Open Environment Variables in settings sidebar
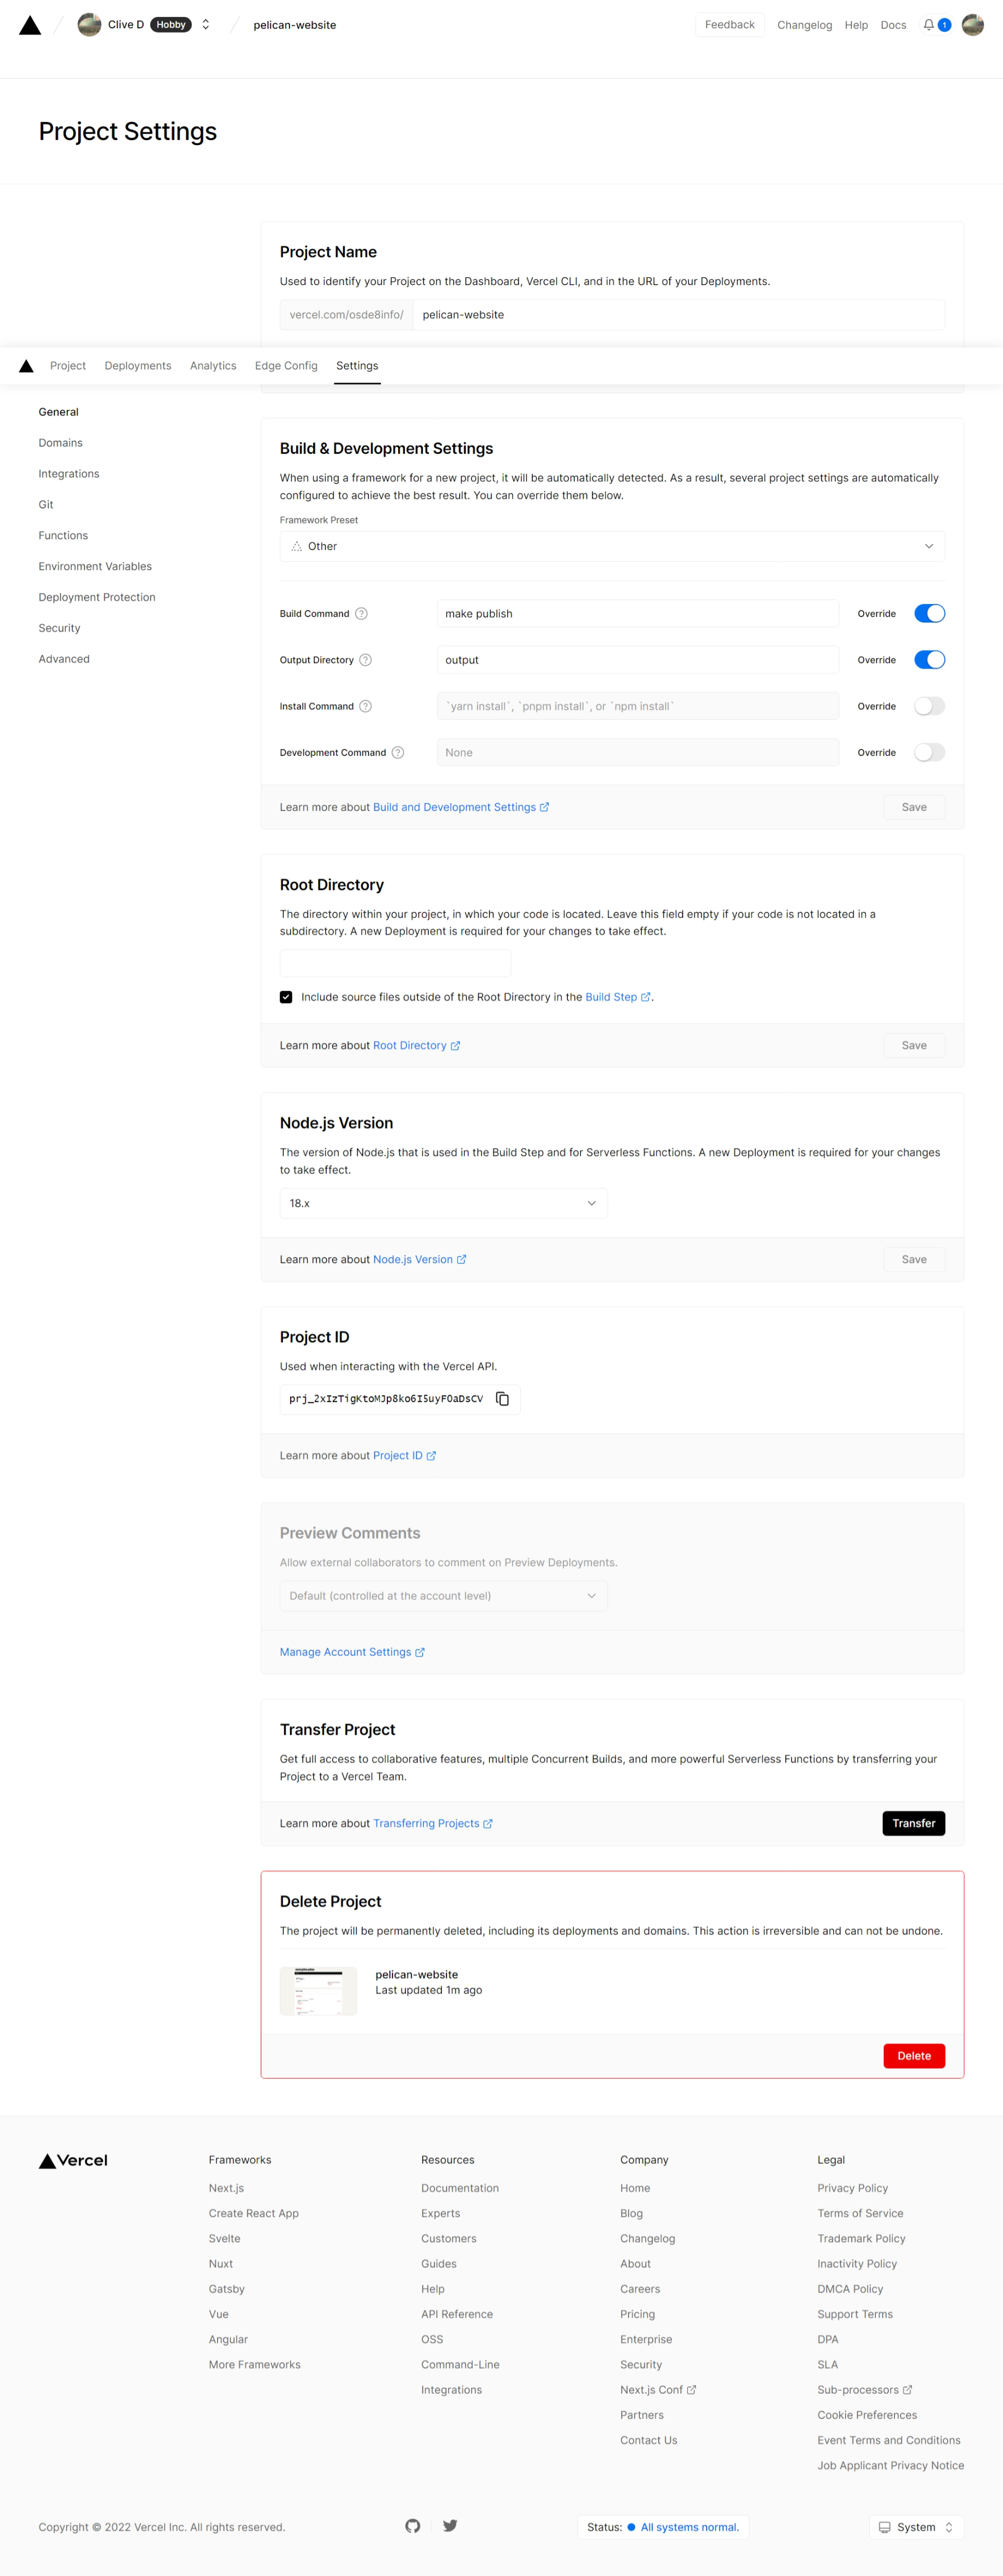Image resolution: width=1003 pixels, height=2576 pixels. pyautogui.click(x=95, y=566)
